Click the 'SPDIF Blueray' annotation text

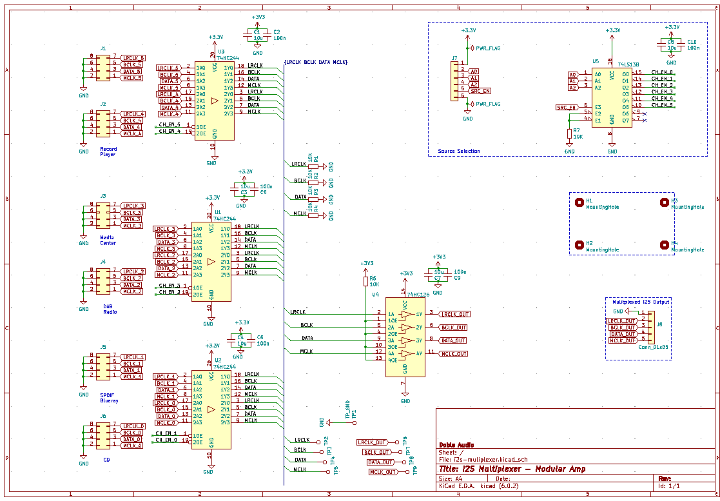pyautogui.click(x=109, y=398)
